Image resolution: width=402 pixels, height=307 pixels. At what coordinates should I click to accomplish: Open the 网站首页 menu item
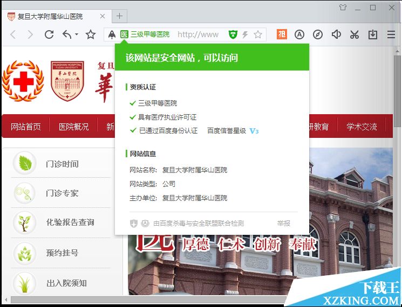(x=26, y=127)
